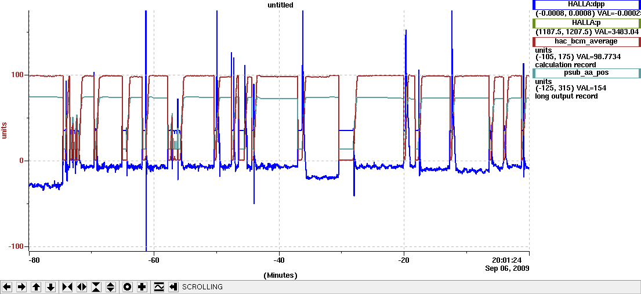
Task: Select the hac_bcm_average curve legend
Action: coord(586,41)
